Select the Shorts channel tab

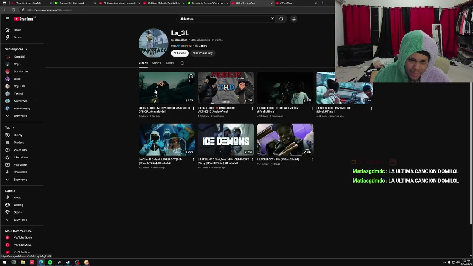pos(156,63)
